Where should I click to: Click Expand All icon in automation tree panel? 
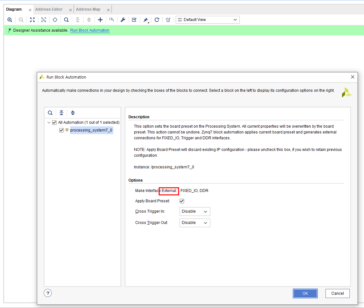point(73,113)
